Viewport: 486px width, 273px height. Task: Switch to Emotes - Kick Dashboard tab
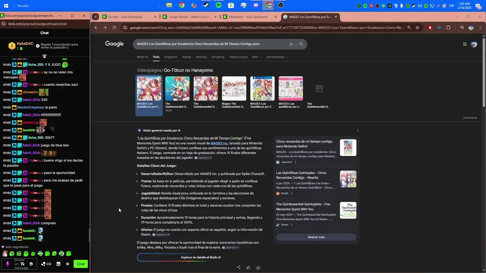click(128, 17)
